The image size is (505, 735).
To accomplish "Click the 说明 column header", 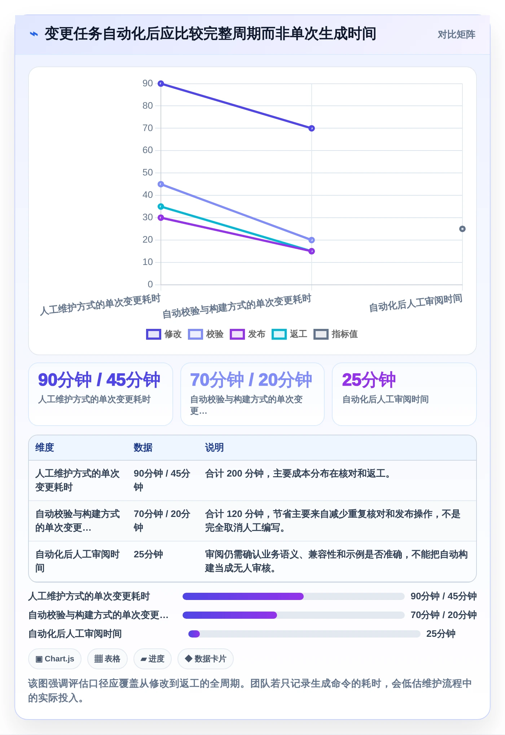I will click(x=215, y=448).
